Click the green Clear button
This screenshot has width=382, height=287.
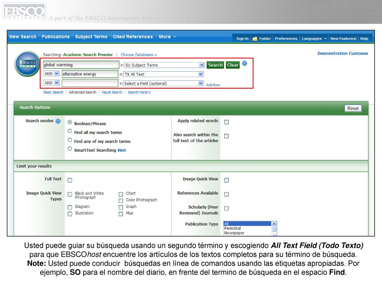233,65
